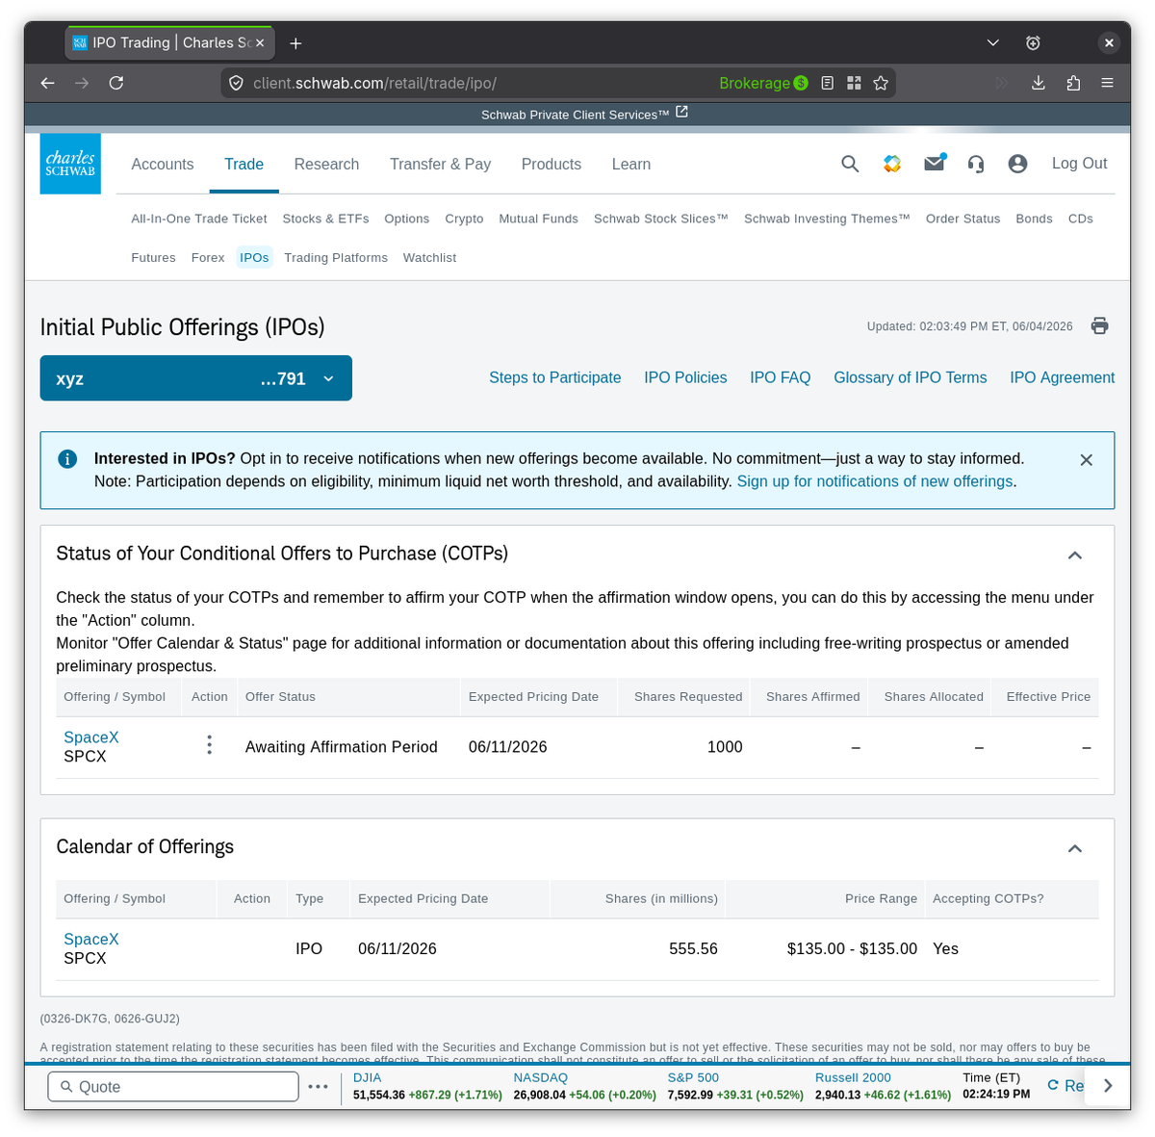Viewport: 1155px width, 1137px height.
Task: Open the Transfer & Pay menu
Action: [440, 165]
